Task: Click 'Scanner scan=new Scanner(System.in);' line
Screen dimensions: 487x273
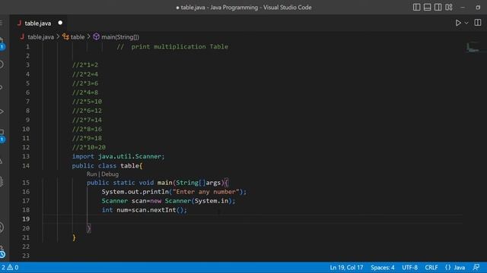Action: (x=168, y=201)
